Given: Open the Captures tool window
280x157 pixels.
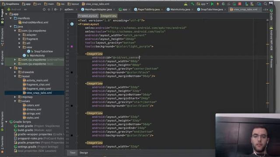Looking at the screenshot, I should [x=2, y=58].
